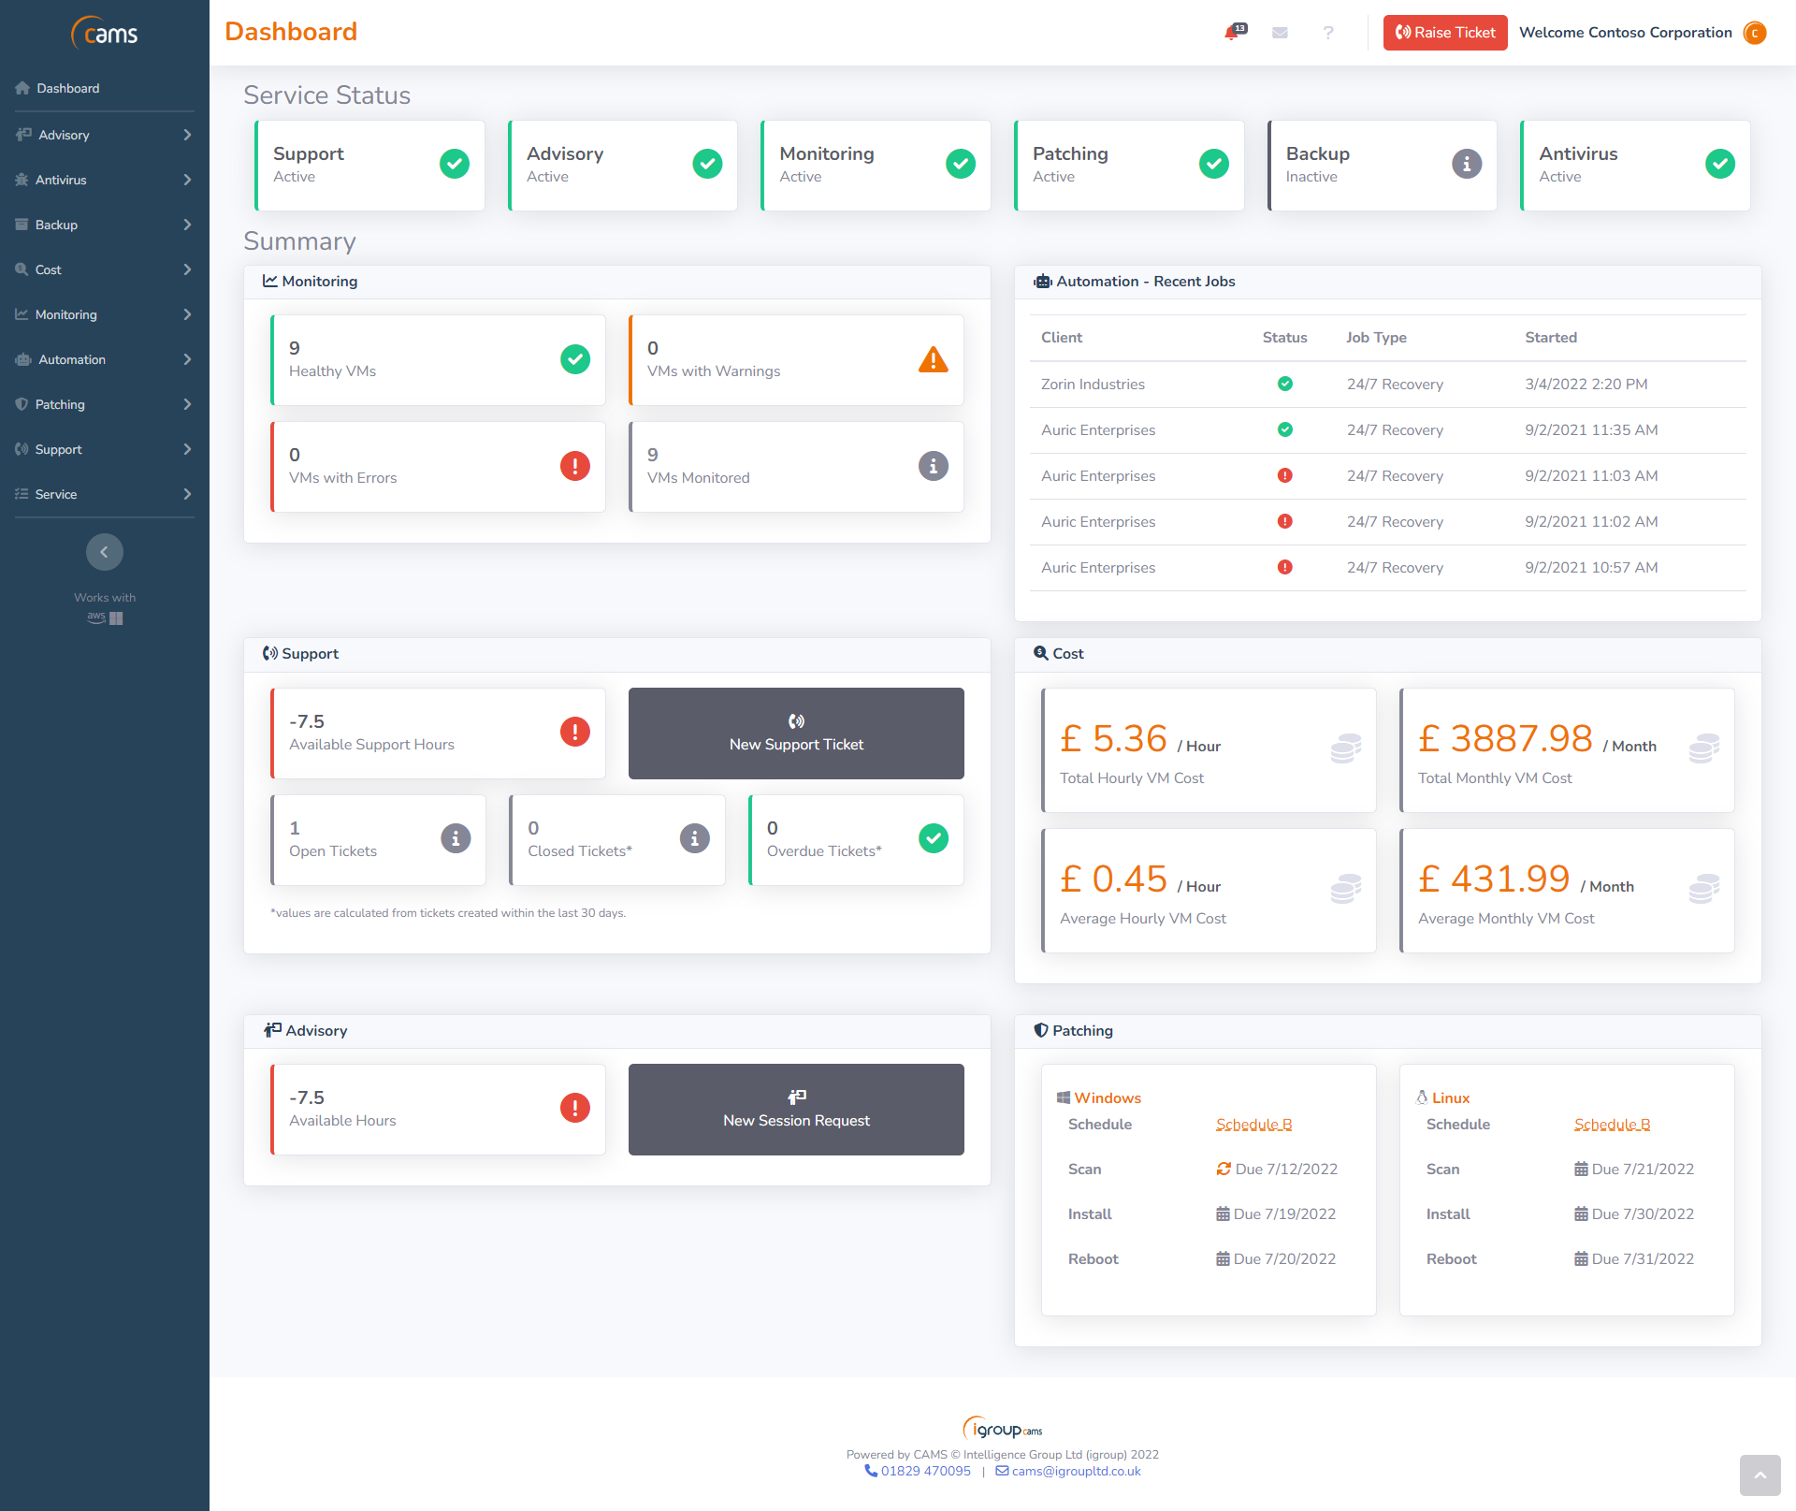Click the Raise Ticket button

(x=1444, y=33)
